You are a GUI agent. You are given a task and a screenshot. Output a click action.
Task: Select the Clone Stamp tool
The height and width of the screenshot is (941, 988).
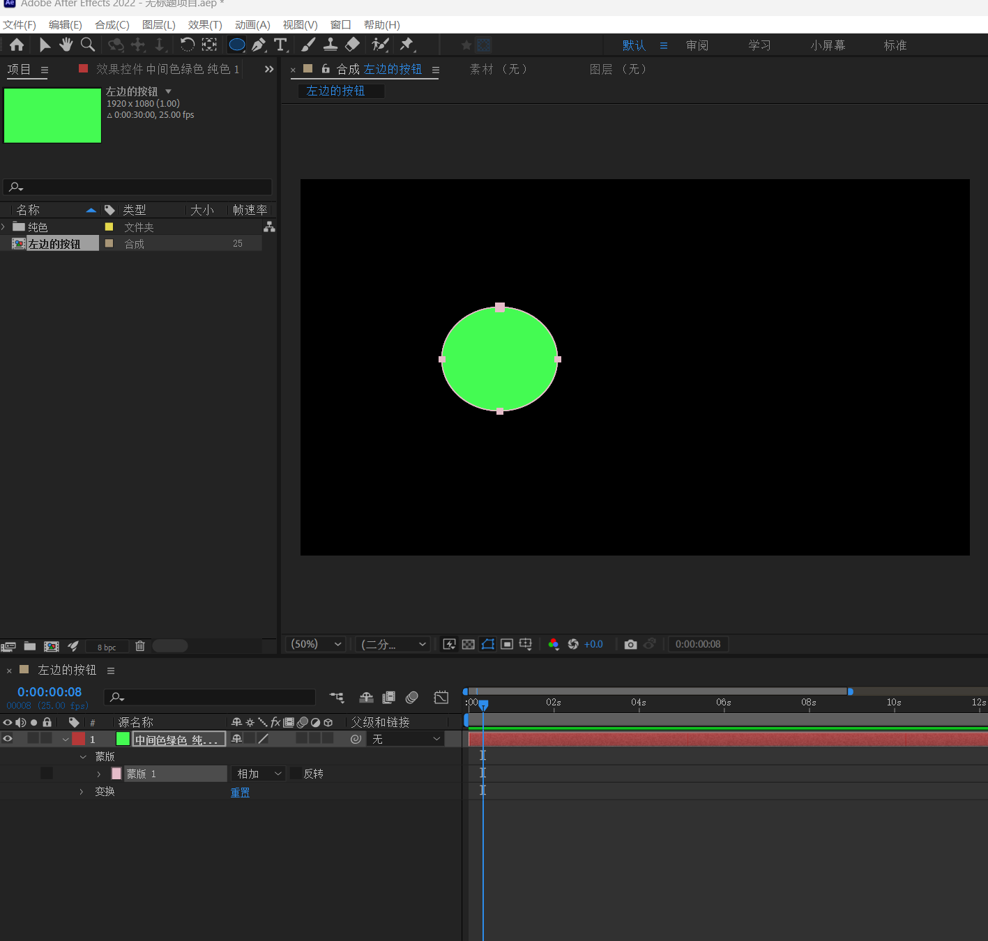(x=330, y=45)
